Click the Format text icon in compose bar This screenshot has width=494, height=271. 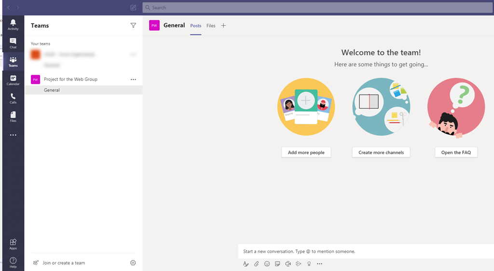(246, 264)
